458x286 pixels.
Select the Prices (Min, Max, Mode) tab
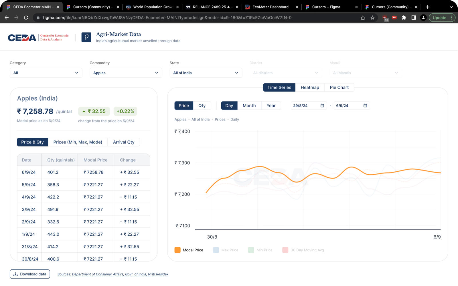pyautogui.click(x=78, y=142)
